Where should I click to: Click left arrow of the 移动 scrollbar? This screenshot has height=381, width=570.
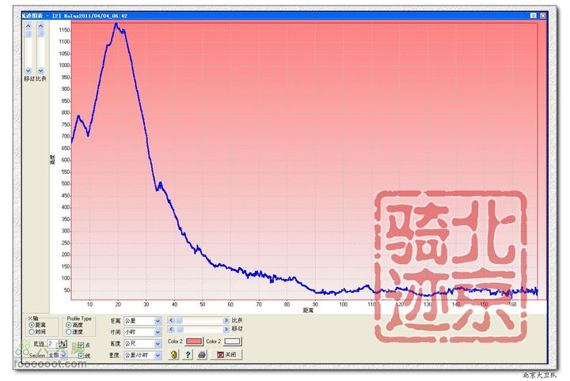pyautogui.click(x=169, y=329)
